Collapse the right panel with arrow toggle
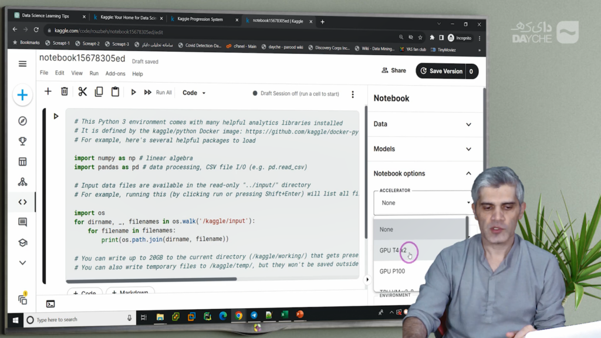This screenshot has height=338, width=601. [367, 279]
